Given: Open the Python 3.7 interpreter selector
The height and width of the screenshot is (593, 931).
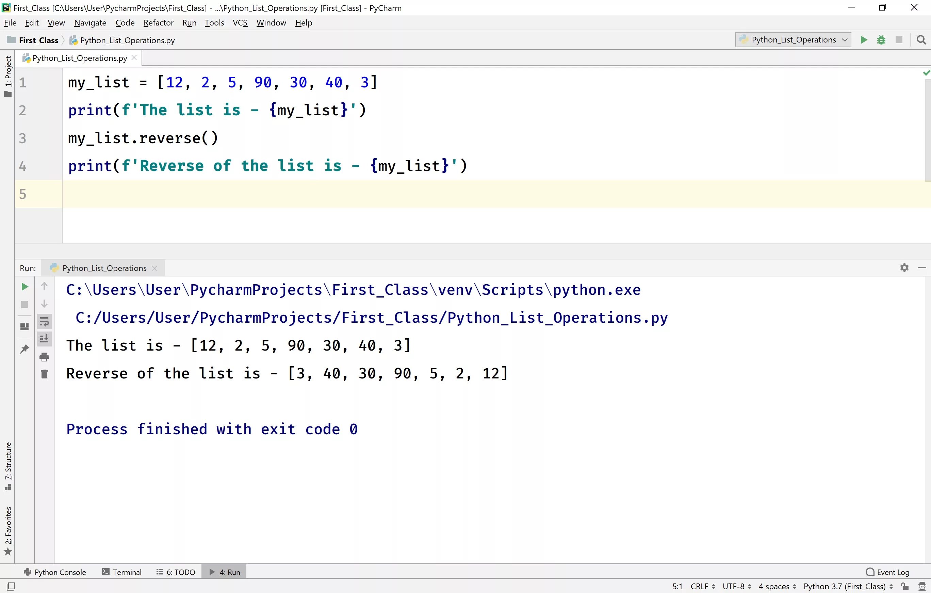Looking at the screenshot, I should (848, 586).
